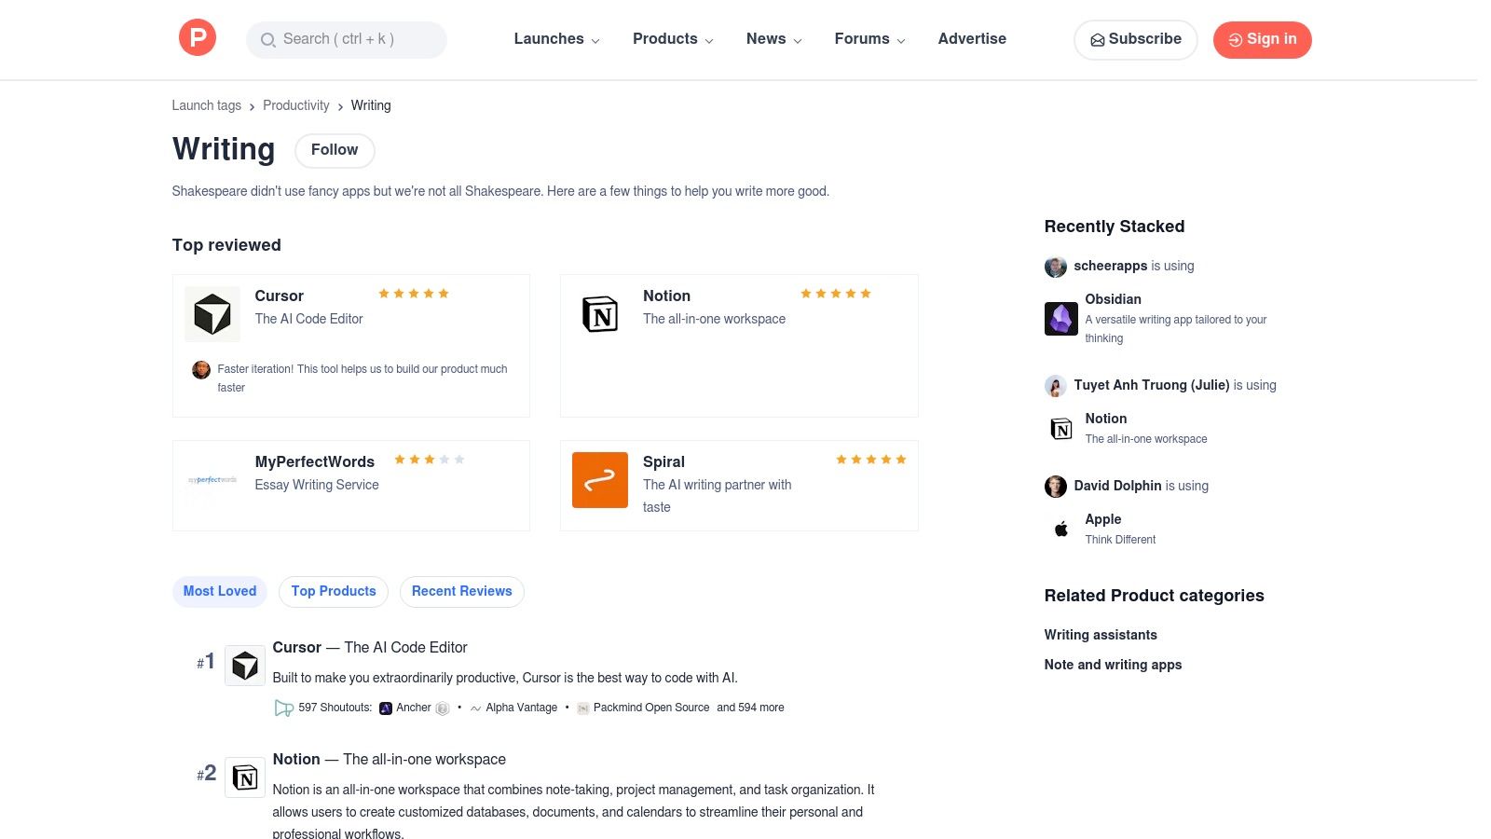Switch to the Recent Reviews tab
Image resolution: width=1491 pixels, height=839 pixels.
tap(461, 591)
